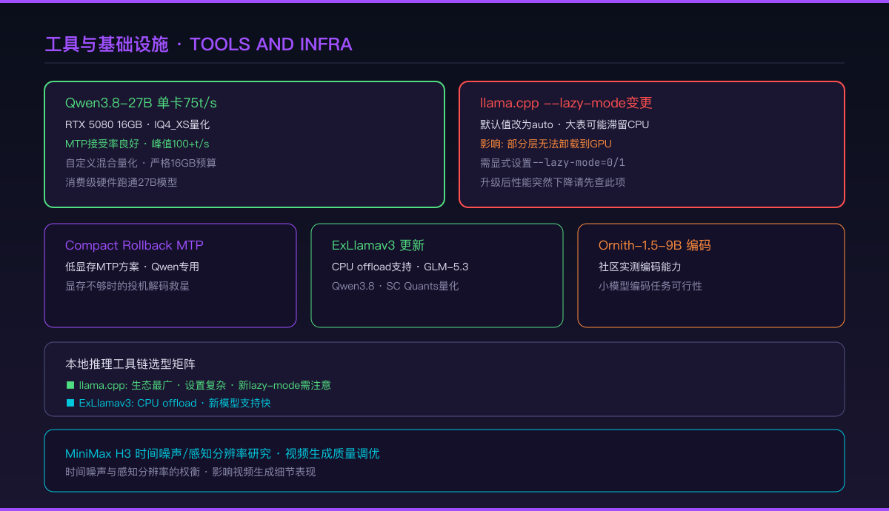Click the line 'ExLlamav3: CPU offload · 新模型支持快'
This screenshot has height=511, width=889.
(x=175, y=403)
